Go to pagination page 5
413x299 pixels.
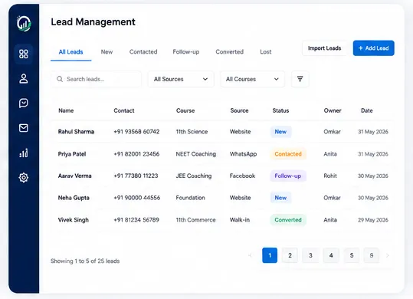coord(352,255)
